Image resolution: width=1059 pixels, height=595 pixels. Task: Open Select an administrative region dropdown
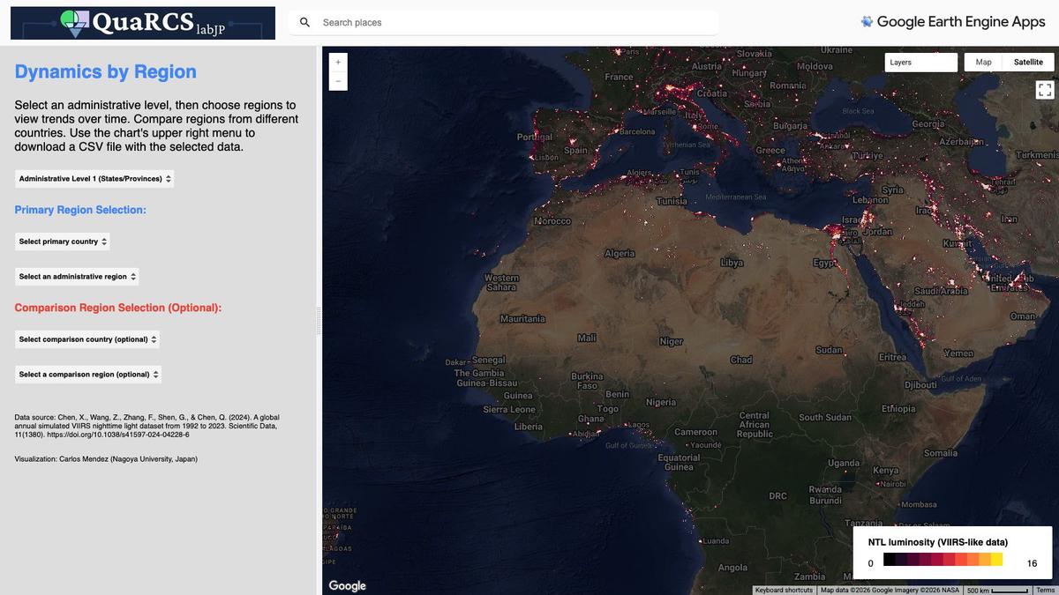click(x=78, y=277)
